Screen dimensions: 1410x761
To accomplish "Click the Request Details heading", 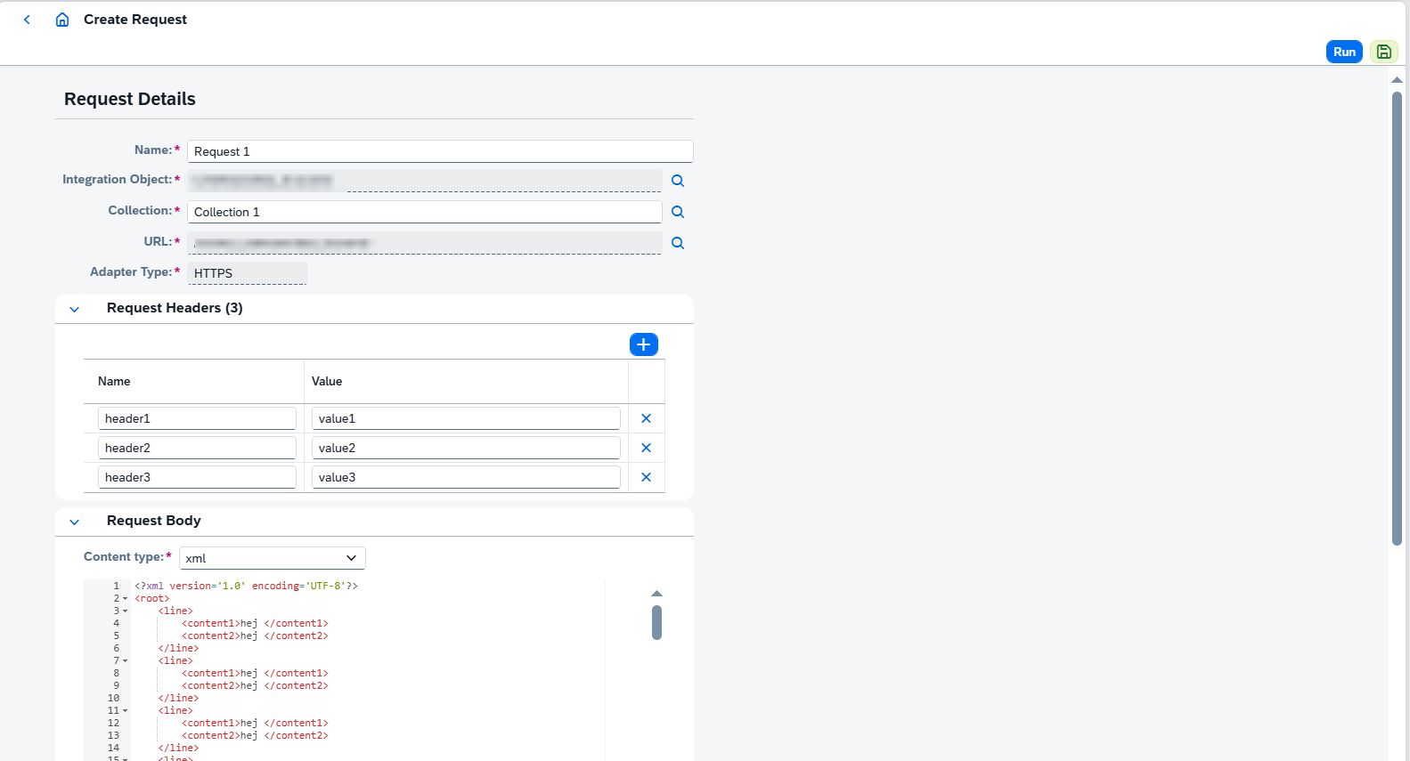I will [130, 99].
